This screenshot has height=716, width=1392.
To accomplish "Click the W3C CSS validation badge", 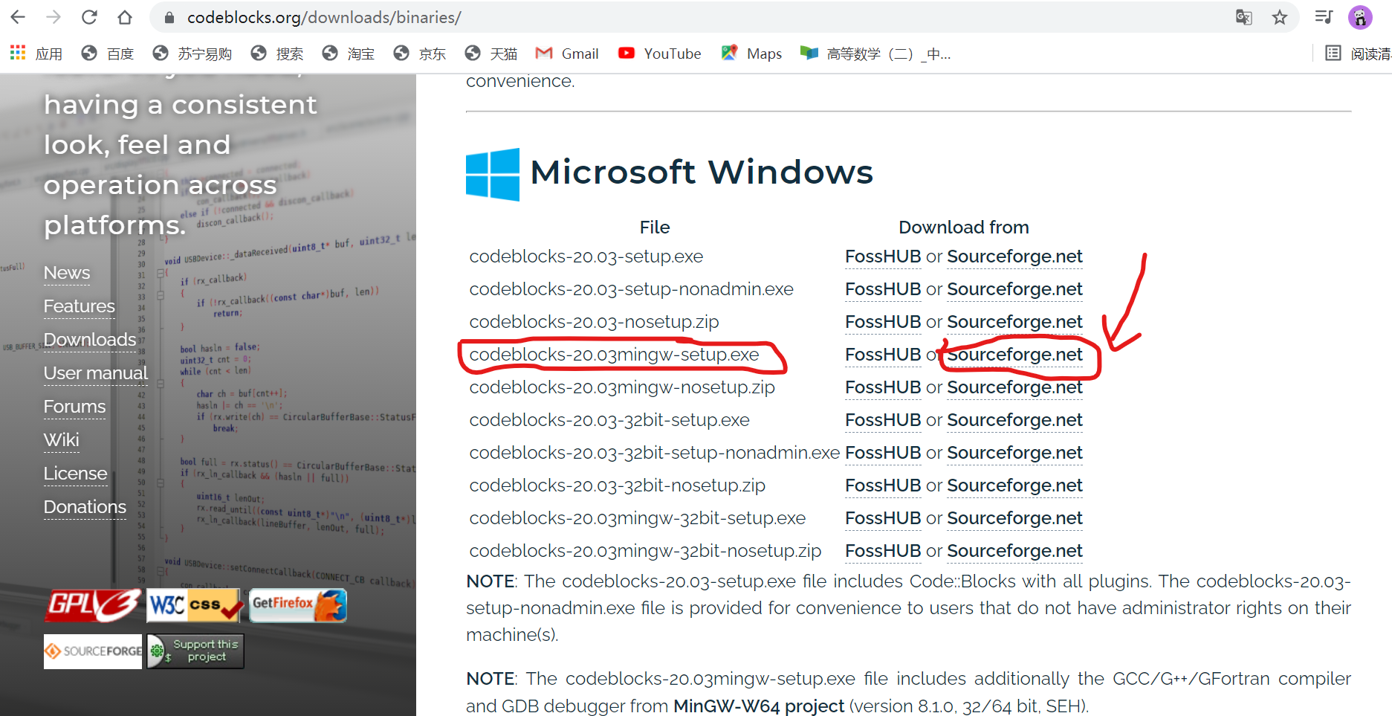I will click(195, 605).
